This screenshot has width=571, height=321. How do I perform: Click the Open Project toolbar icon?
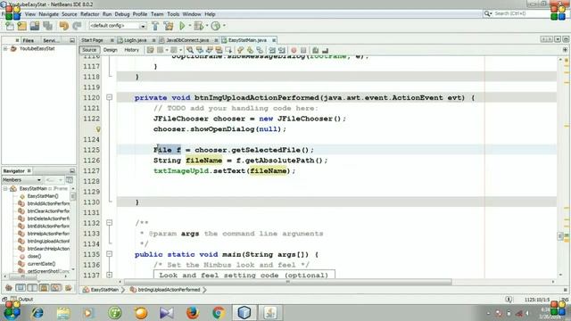tap(35, 26)
